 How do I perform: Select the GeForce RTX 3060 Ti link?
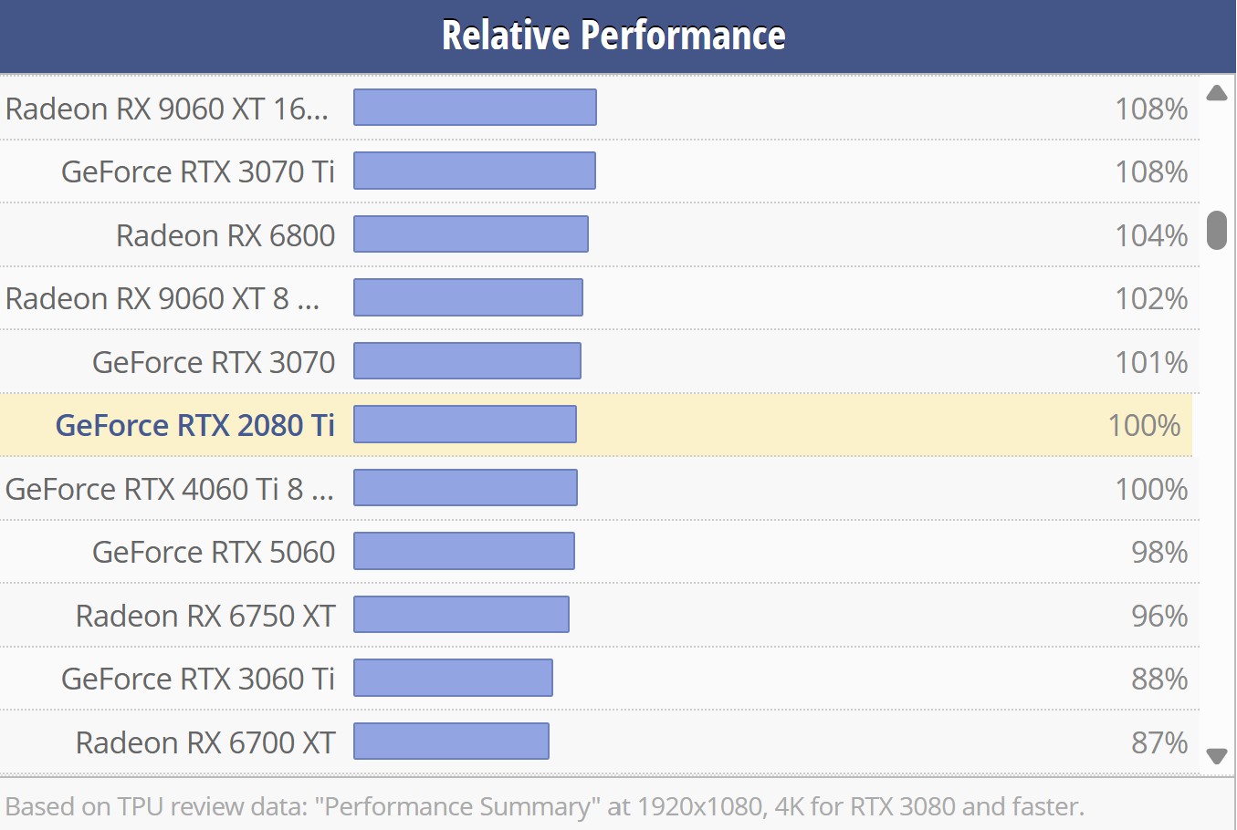198,679
